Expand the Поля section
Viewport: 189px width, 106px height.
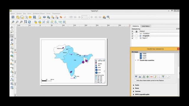pos(133,88)
